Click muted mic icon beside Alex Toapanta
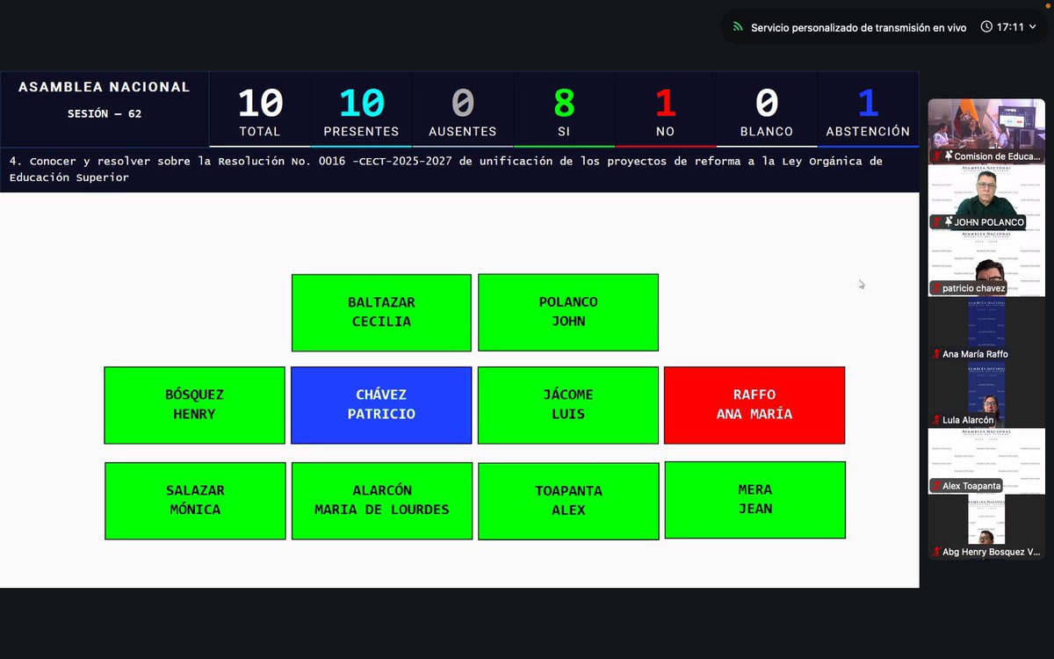 pyautogui.click(x=937, y=486)
